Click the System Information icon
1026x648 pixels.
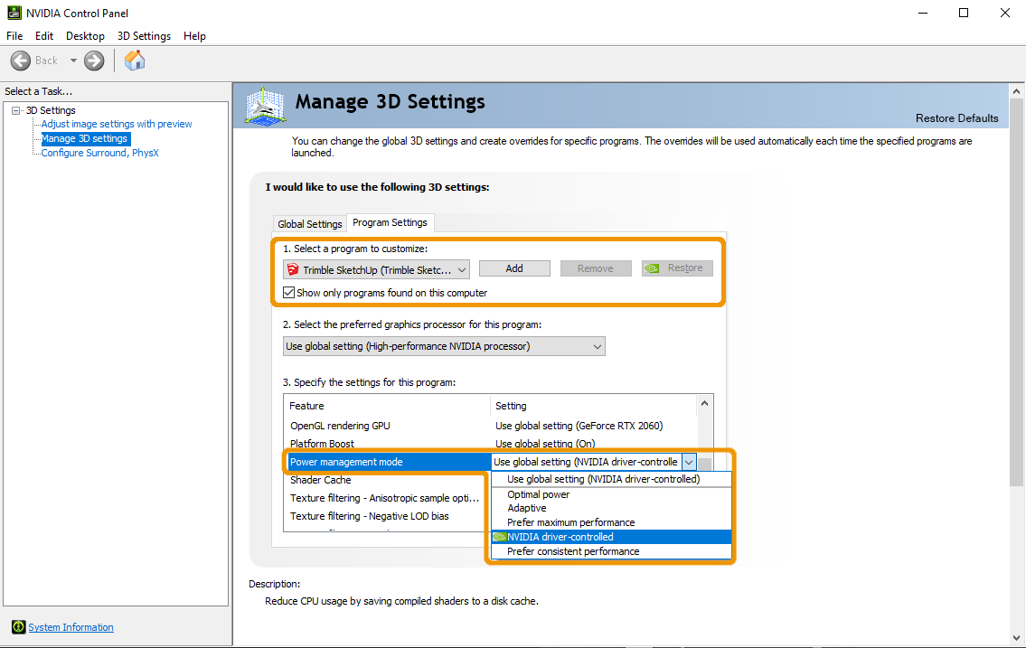[18, 627]
